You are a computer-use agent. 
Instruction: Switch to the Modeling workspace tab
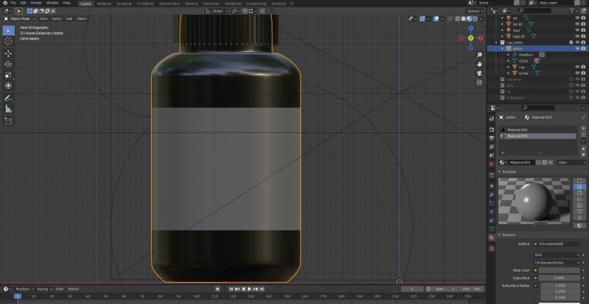point(104,4)
